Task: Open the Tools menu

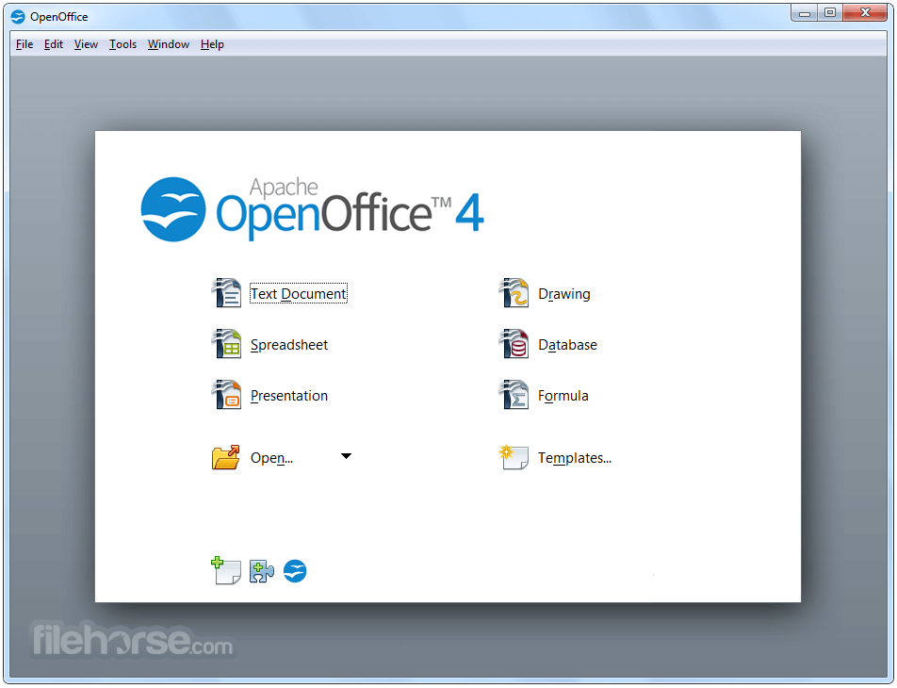Action: pyautogui.click(x=123, y=44)
